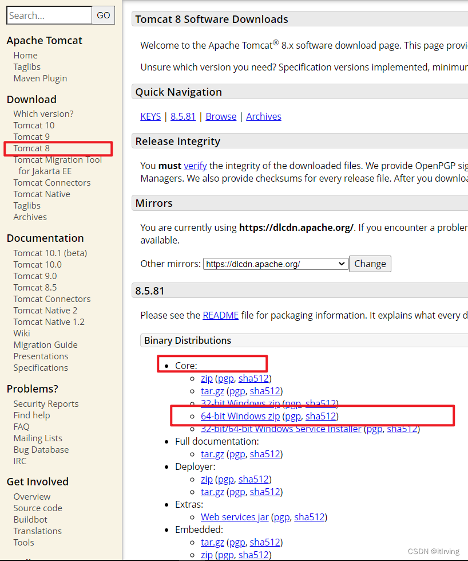468x561 pixels.
Task: Open Tomcat 10.1 (beta) documentation
Action: click(x=50, y=253)
